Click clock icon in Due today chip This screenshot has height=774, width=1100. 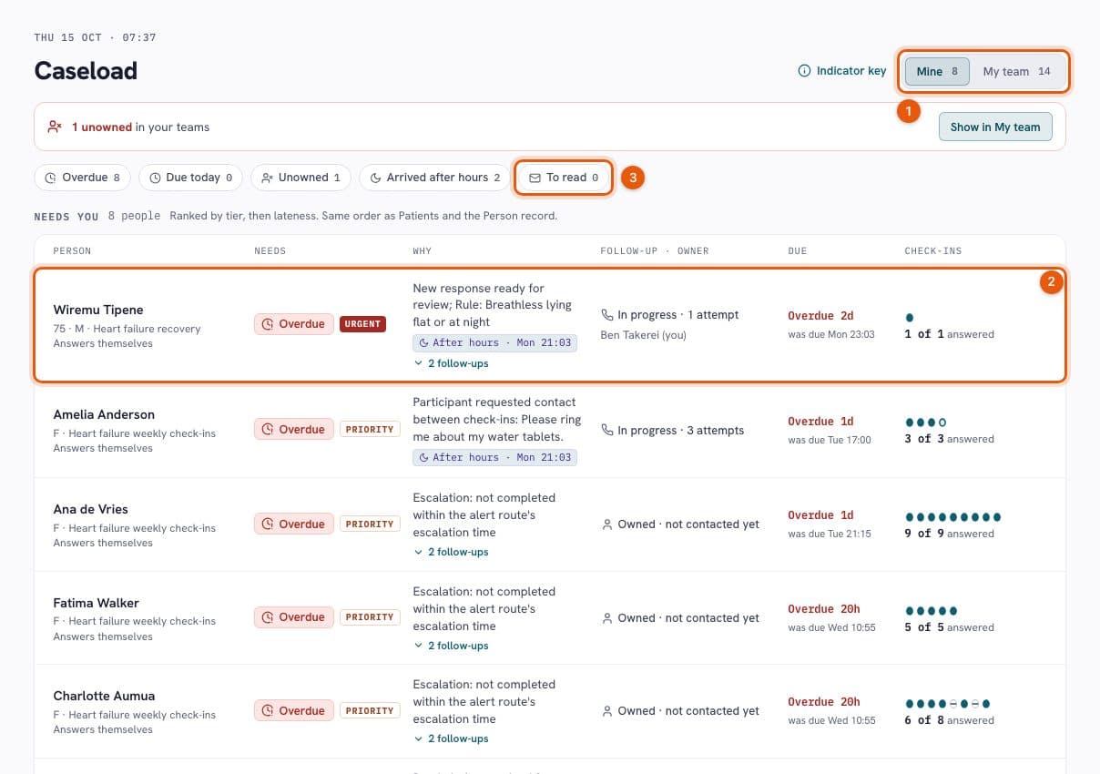[x=156, y=178]
